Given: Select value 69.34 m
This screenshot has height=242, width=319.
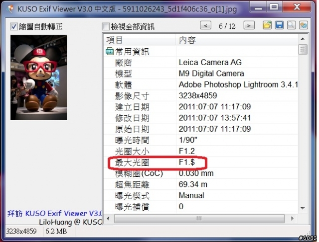Looking at the screenshot, I should click(193, 184).
